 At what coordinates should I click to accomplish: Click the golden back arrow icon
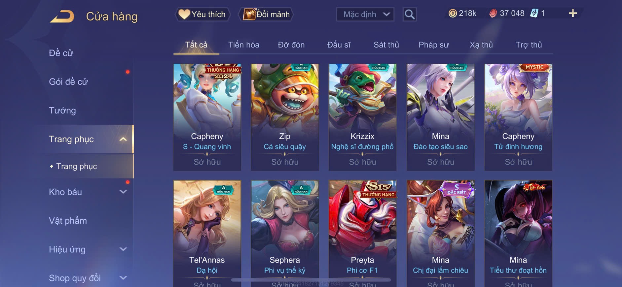click(x=62, y=16)
